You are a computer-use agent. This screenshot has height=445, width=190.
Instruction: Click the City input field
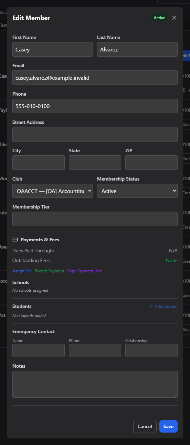coord(39,163)
